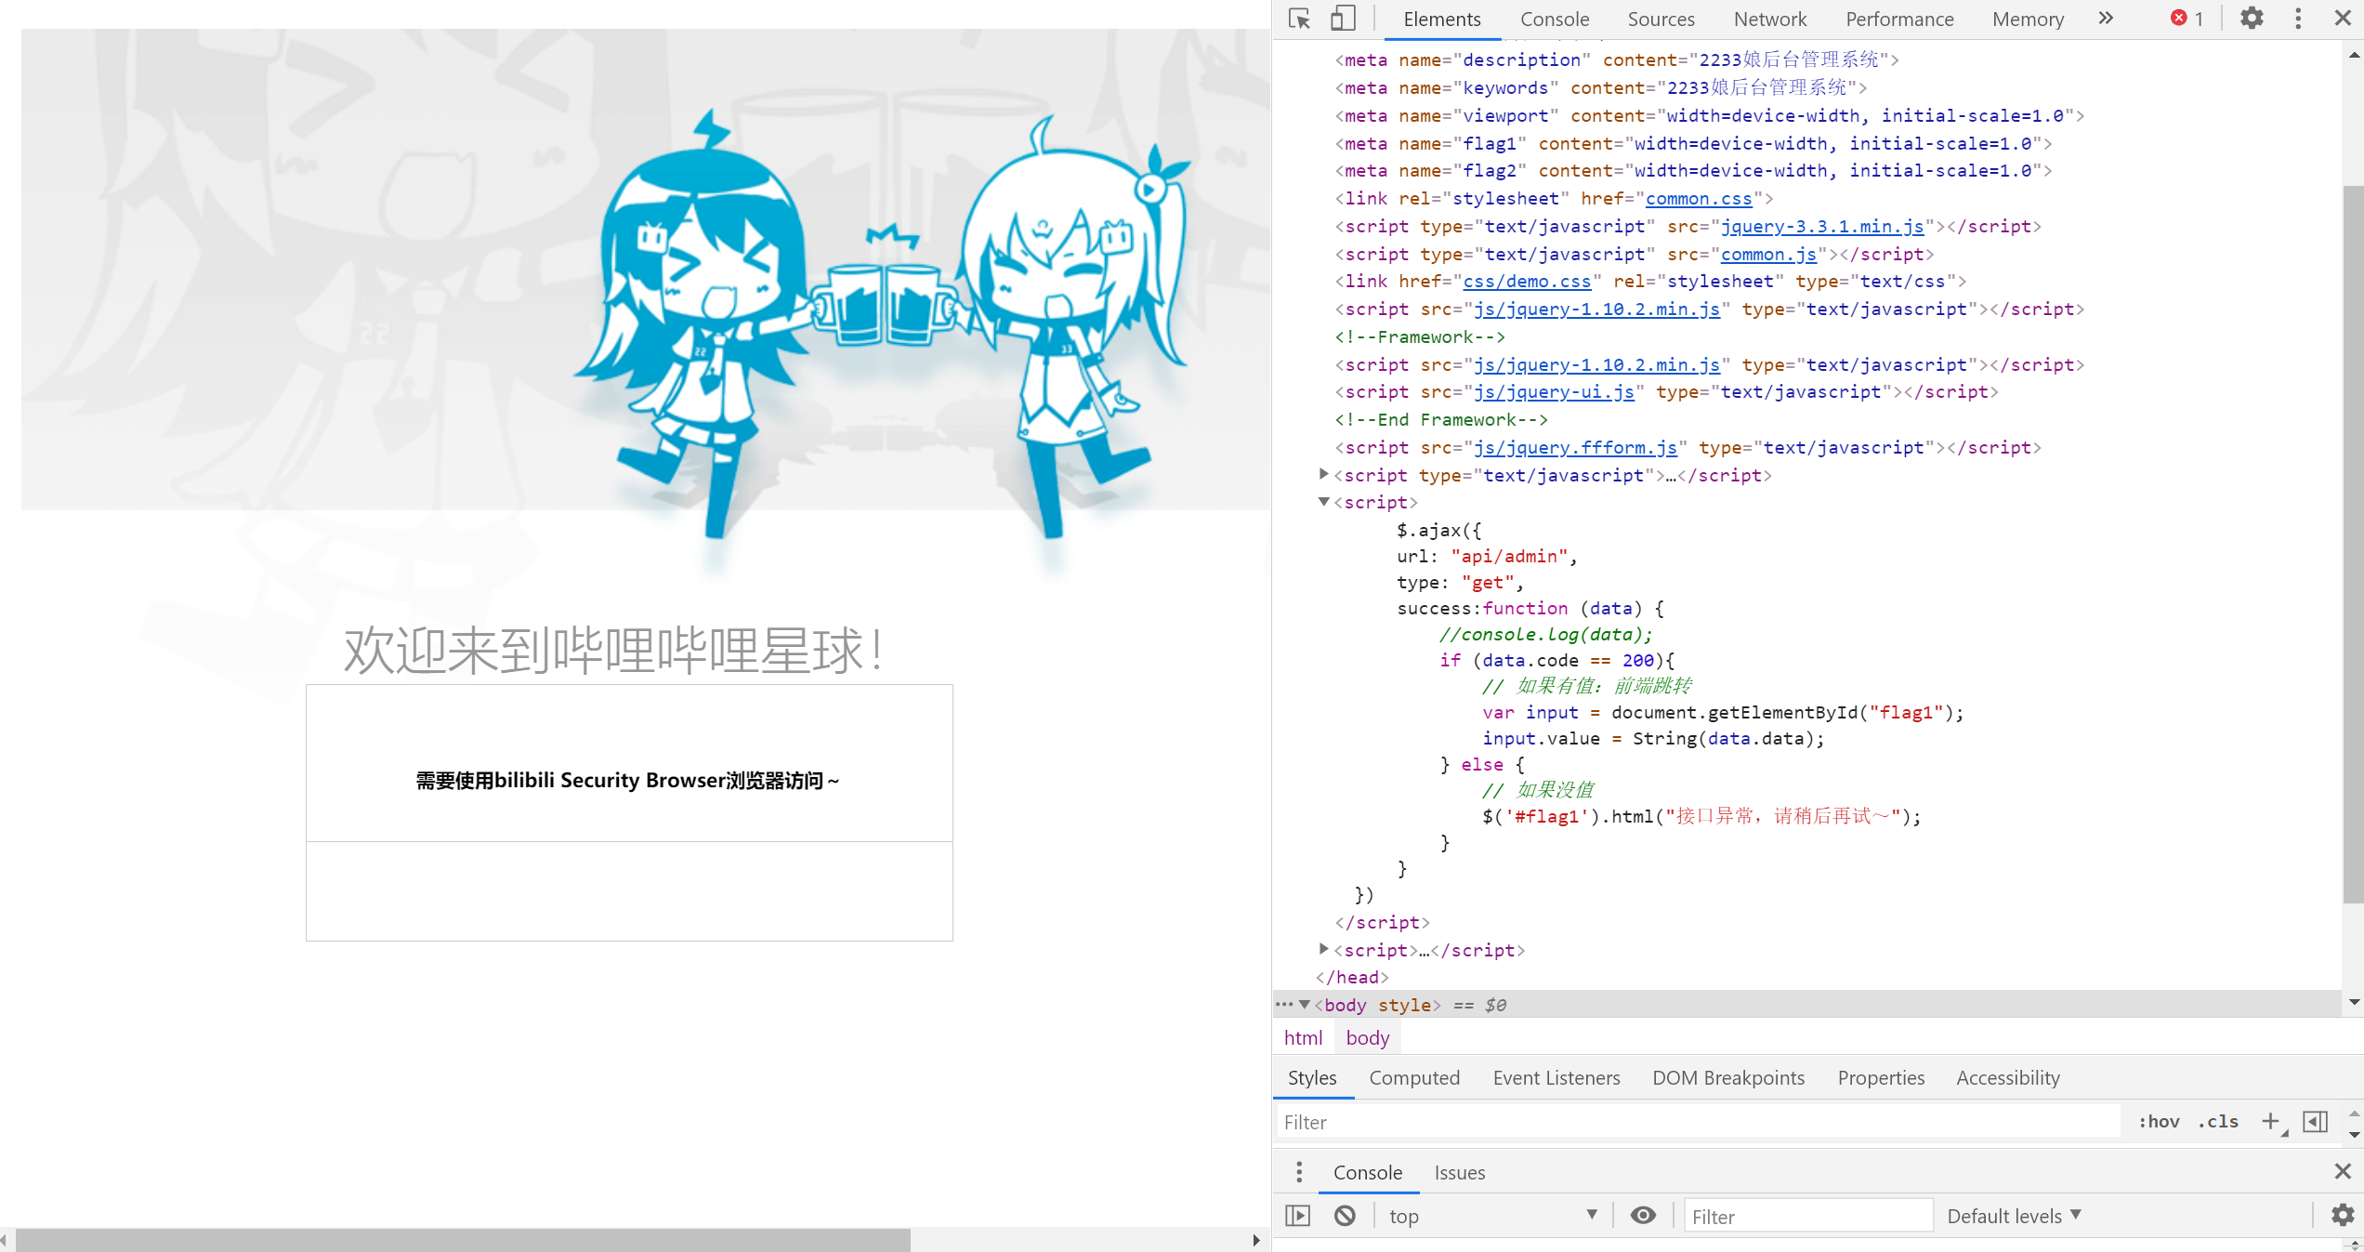Click the red error count indicator

2187,19
